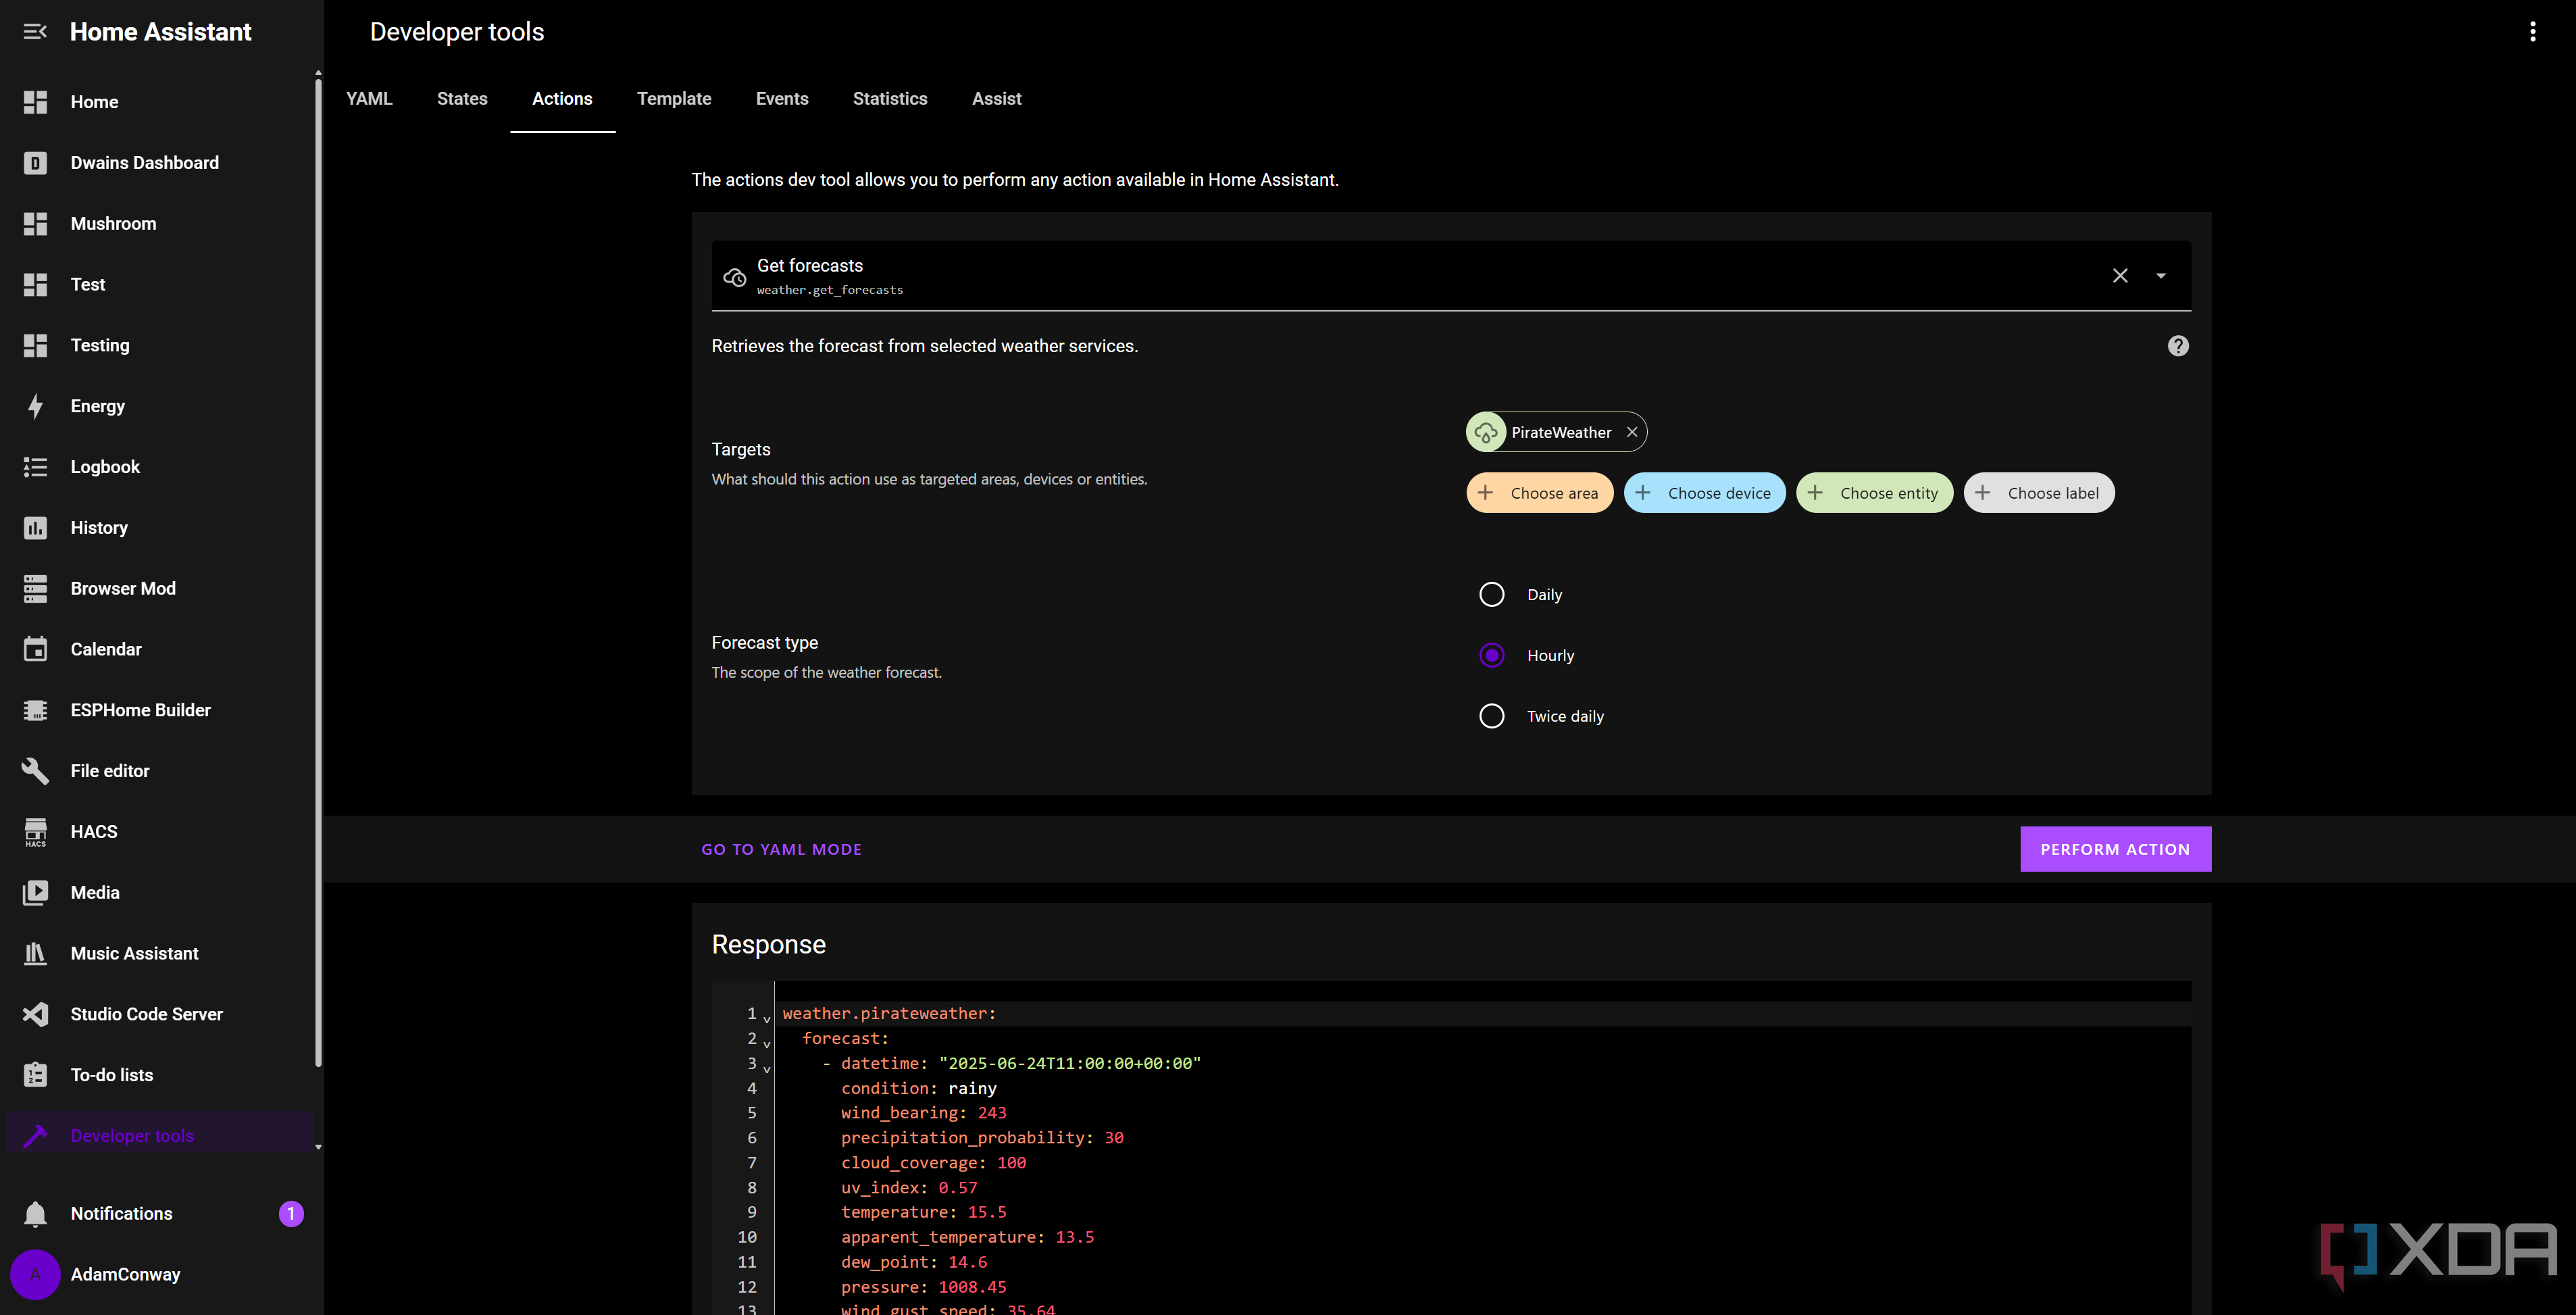This screenshot has width=2576, height=1315.
Task: Open the Energy lightning icon
Action: coord(35,406)
